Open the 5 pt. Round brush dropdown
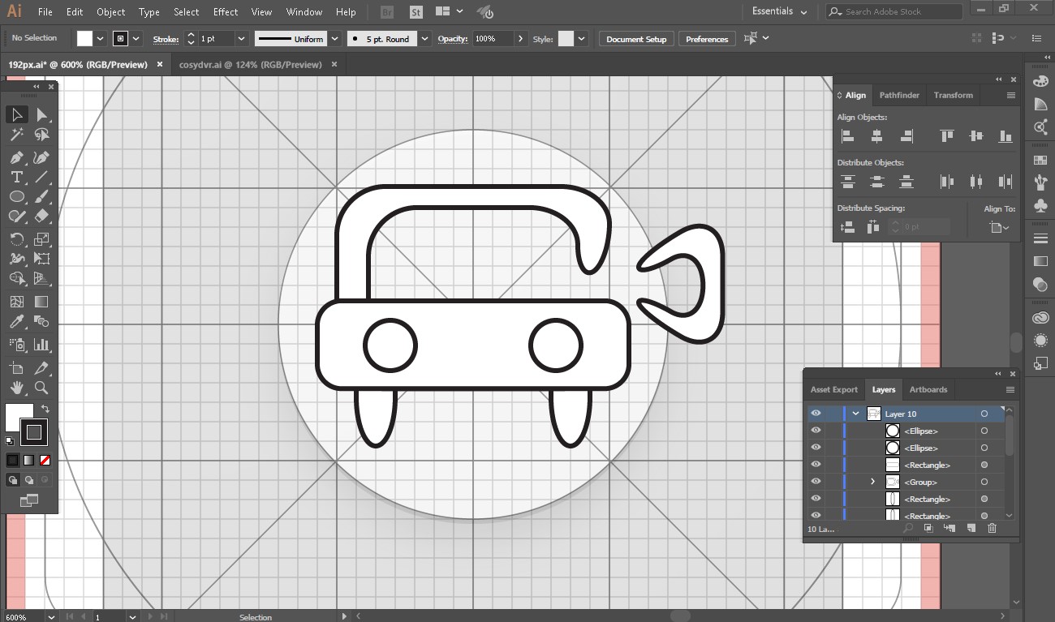This screenshot has height=622, width=1055. pyautogui.click(x=425, y=39)
